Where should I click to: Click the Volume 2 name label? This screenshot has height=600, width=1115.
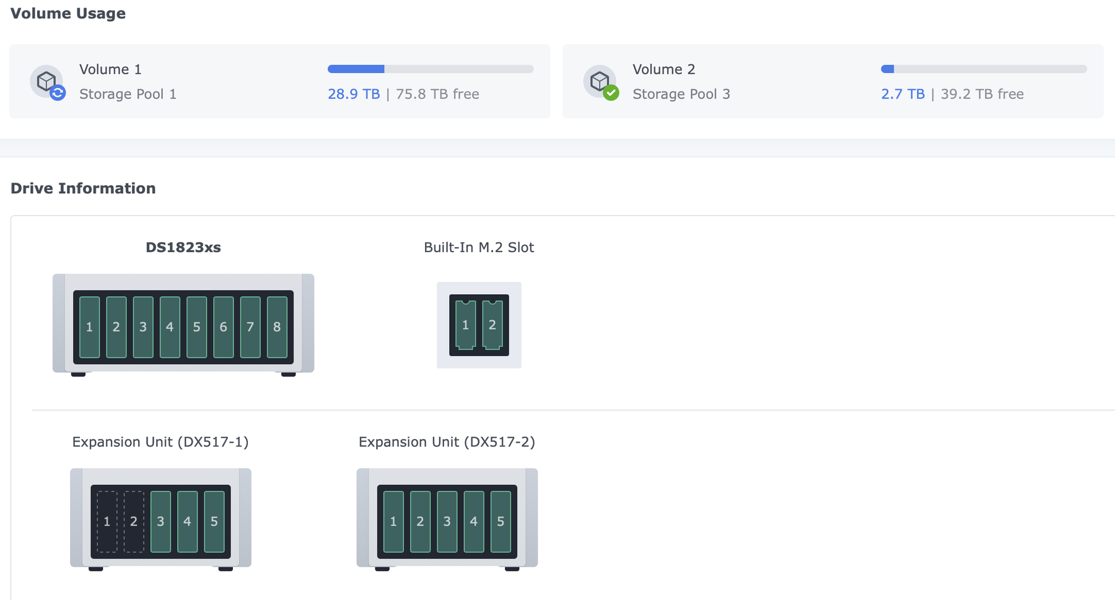[x=663, y=69]
